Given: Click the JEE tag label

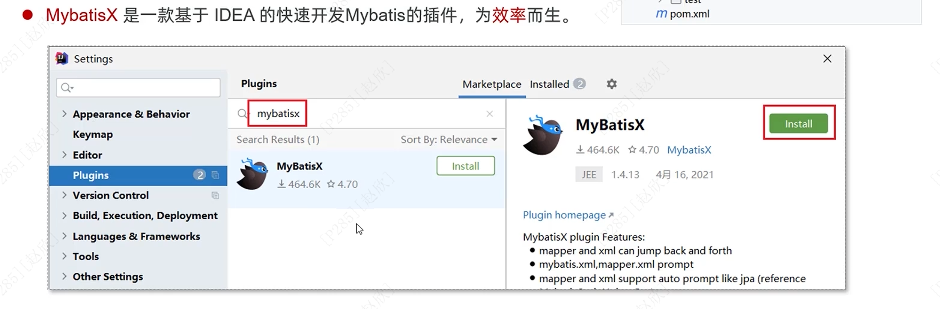Looking at the screenshot, I should tap(589, 174).
